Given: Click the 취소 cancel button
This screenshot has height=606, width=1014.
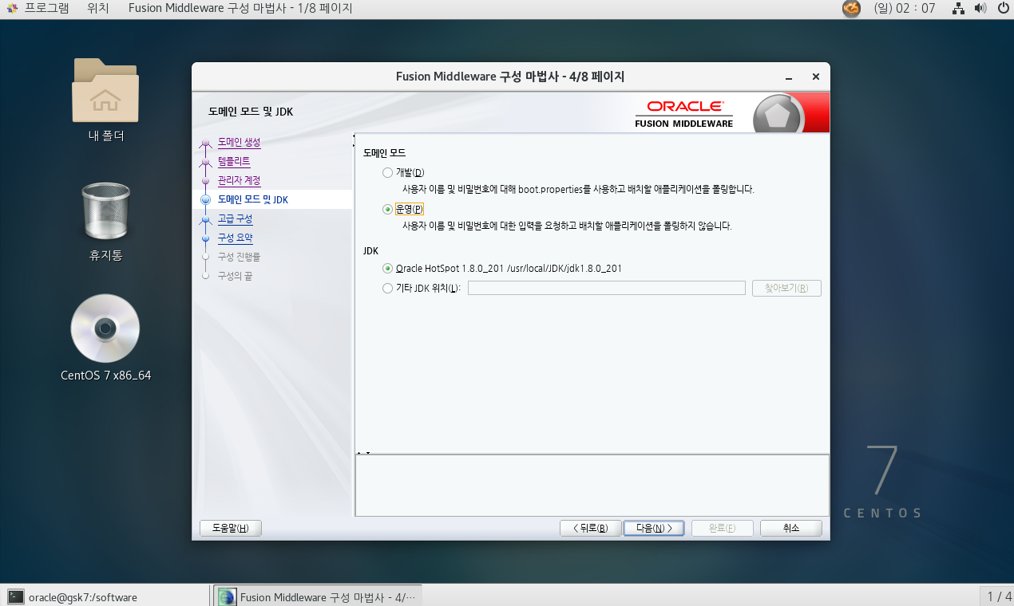Looking at the screenshot, I should [790, 528].
